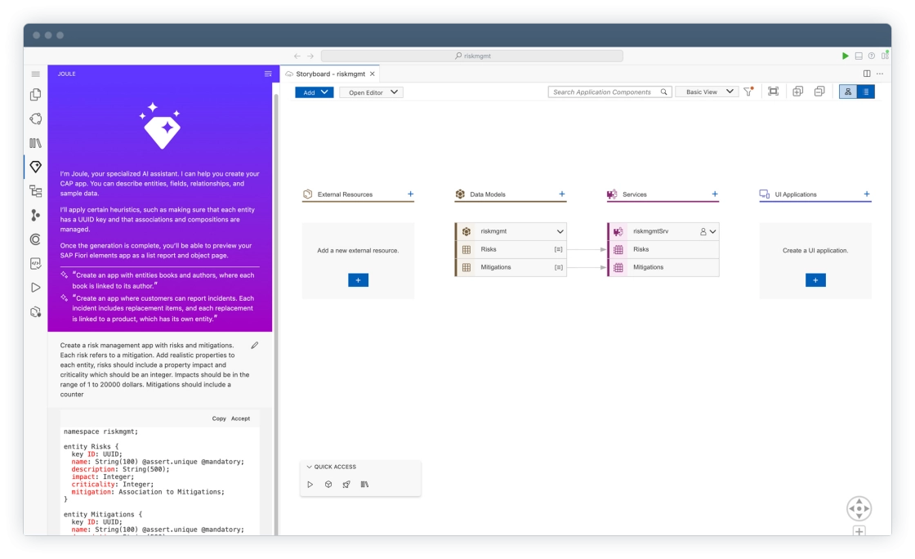
Task: Select the Joule diamond icon in the activity bar
Action: pos(36,167)
